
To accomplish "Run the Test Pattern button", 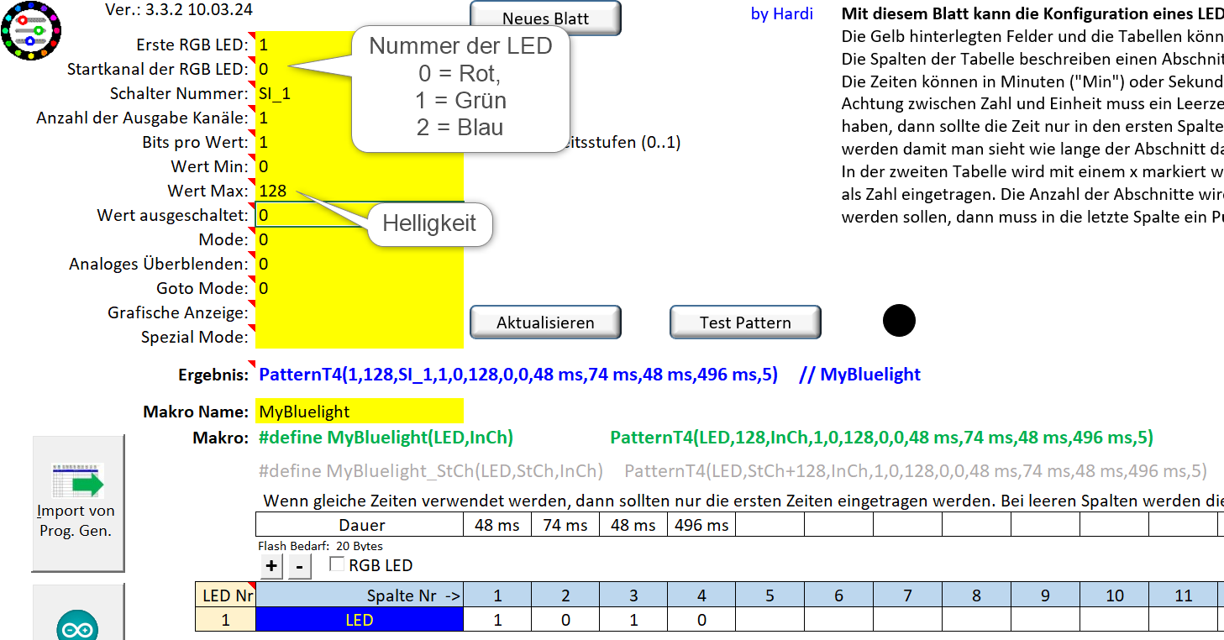I will 745,323.
